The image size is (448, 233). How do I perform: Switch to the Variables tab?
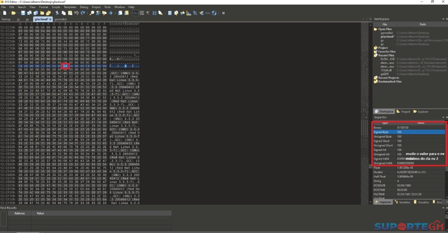402,202
